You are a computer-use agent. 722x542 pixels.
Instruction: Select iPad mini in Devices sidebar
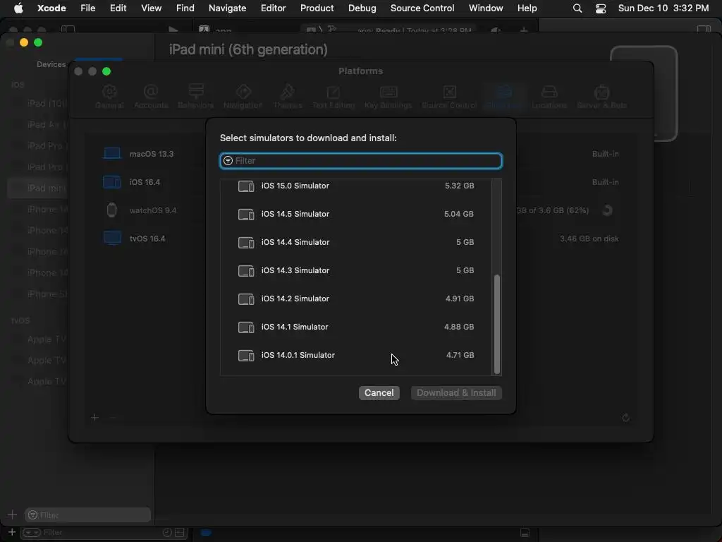pos(39,188)
